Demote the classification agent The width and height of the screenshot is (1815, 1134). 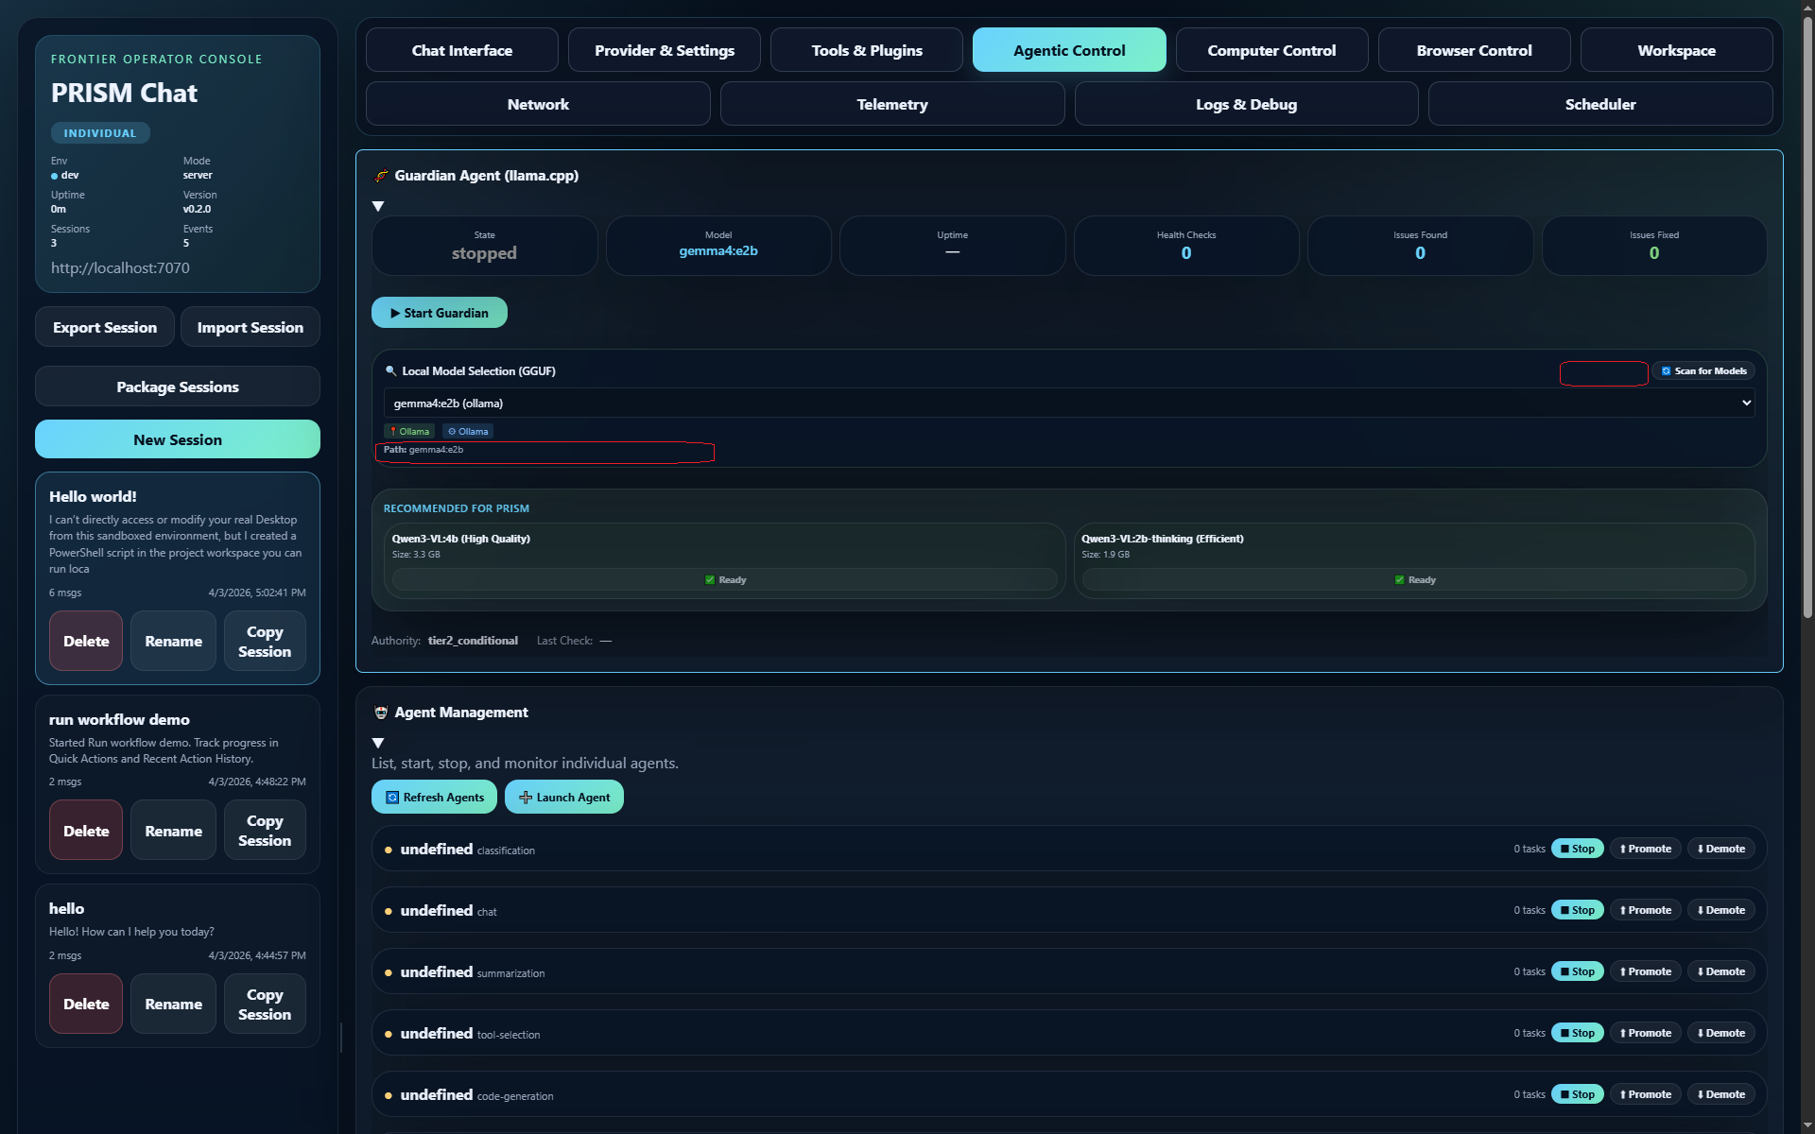(x=1721, y=849)
